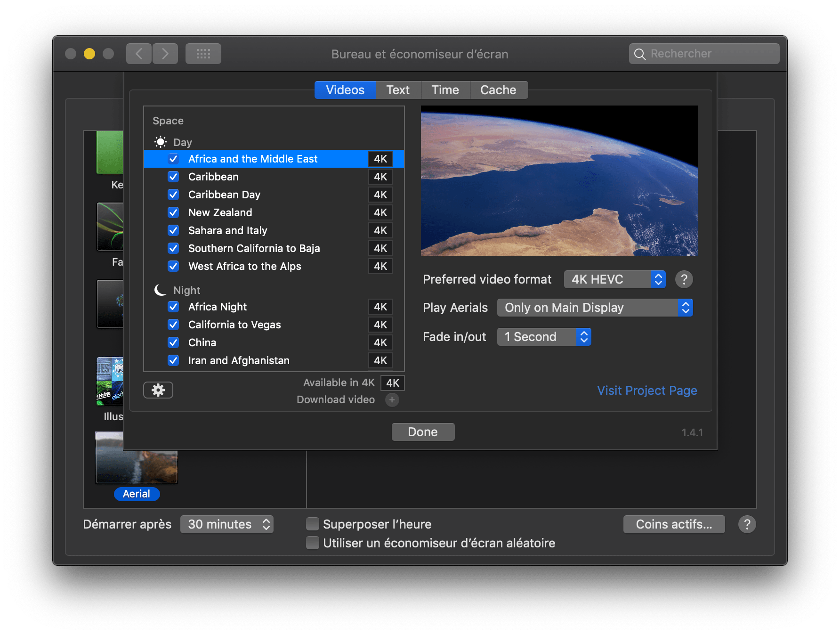Uncheck the China night video
This screenshot has height=635, width=840.
coord(173,342)
